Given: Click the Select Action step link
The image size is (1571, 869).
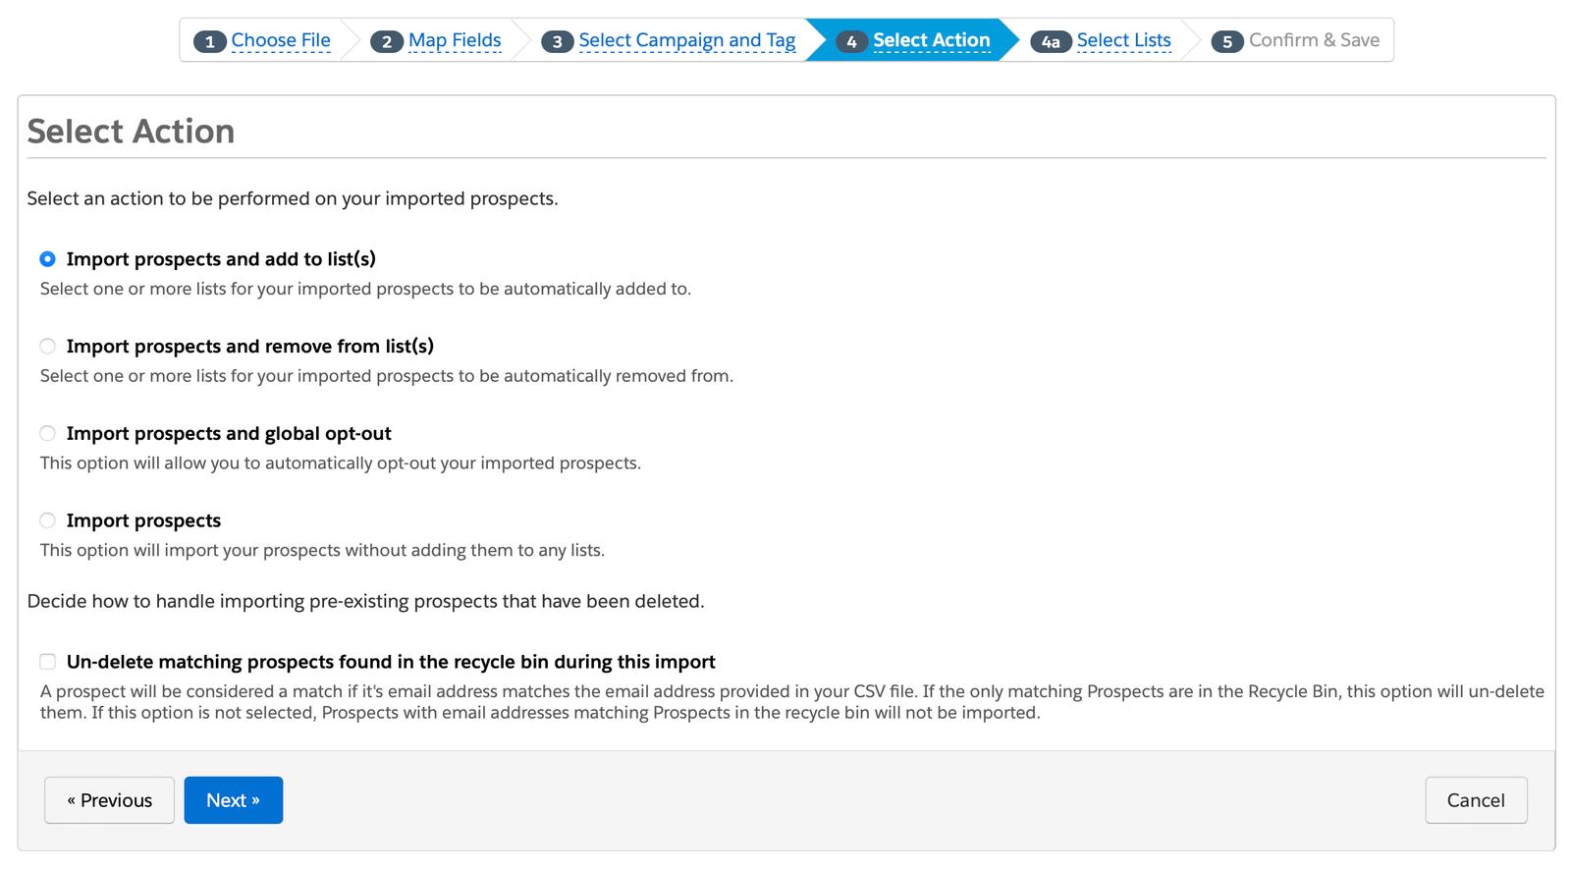Looking at the screenshot, I should pyautogui.click(x=931, y=40).
